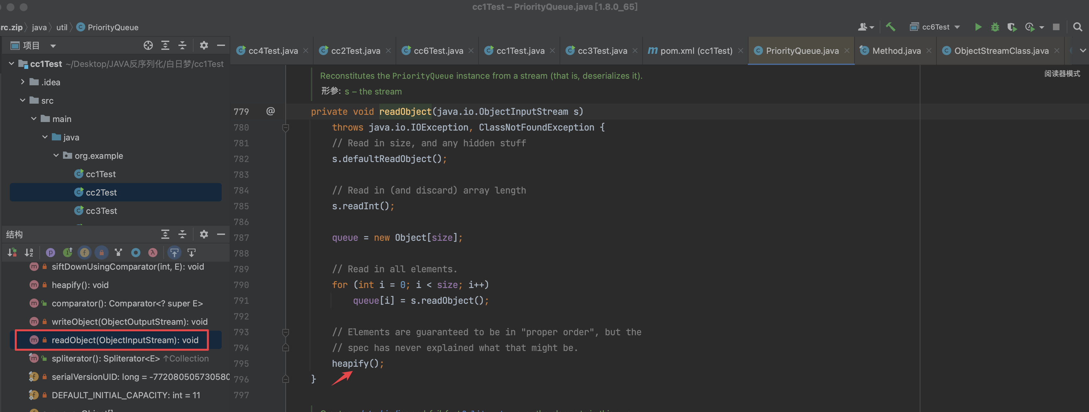Collapse the src folder

(x=23, y=100)
